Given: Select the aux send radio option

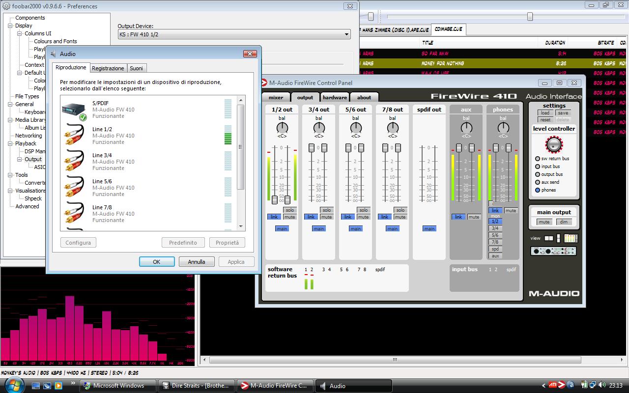Looking at the screenshot, I should [x=538, y=182].
